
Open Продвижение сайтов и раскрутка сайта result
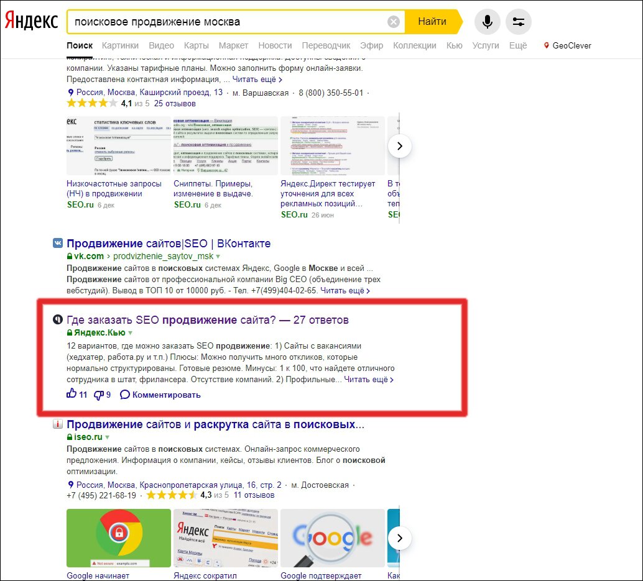(215, 424)
